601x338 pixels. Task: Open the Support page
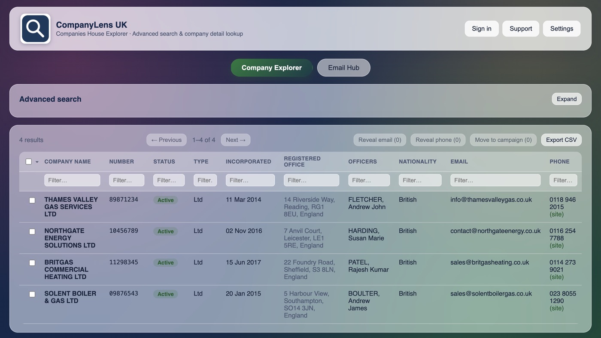521,29
